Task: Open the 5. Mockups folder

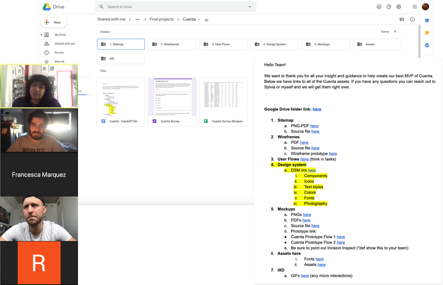Action: pyautogui.click(x=326, y=44)
